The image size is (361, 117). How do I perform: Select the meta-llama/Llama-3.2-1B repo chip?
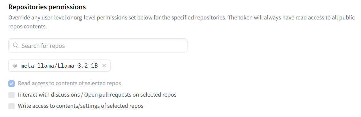tap(59, 66)
